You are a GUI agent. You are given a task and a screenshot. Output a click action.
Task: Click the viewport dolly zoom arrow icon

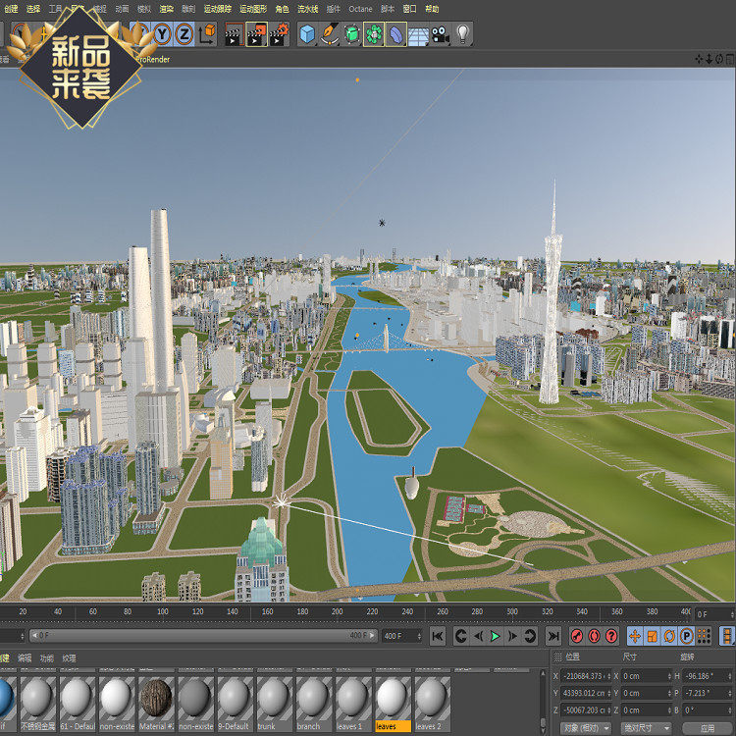(709, 59)
